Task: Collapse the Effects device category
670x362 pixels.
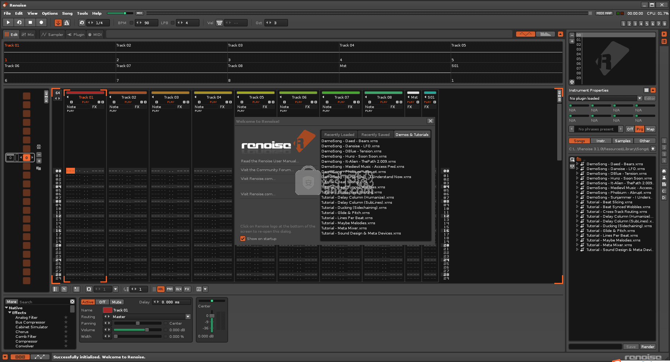Action: [x=10, y=313]
